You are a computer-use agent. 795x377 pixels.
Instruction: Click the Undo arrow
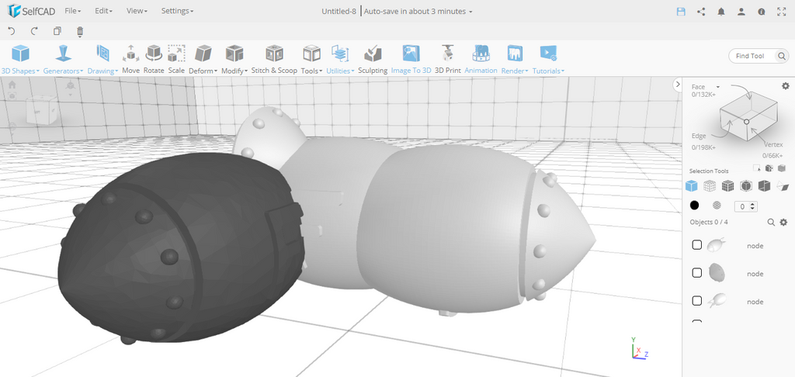[12, 31]
